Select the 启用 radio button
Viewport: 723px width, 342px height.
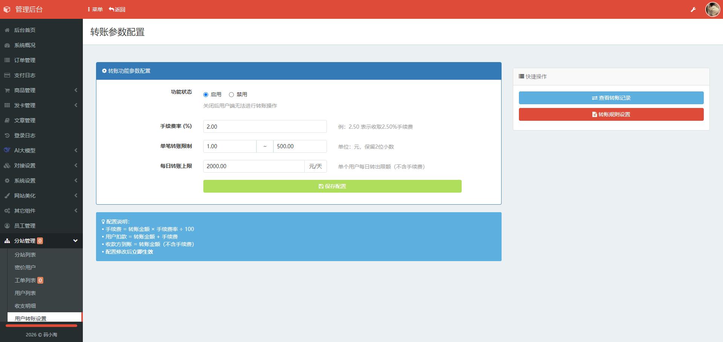click(206, 95)
